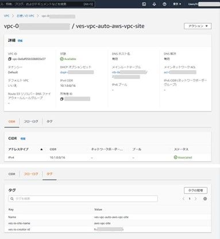Copy the VPC ID using copy icon
The height and width of the screenshot is (239, 220).
coord(10,59)
